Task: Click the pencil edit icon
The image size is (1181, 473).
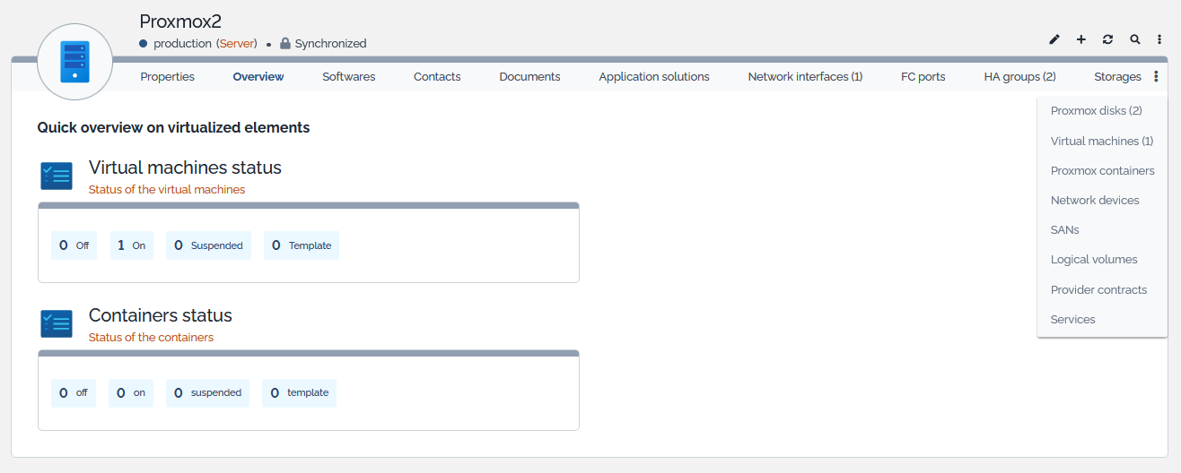Action: [x=1054, y=39]
